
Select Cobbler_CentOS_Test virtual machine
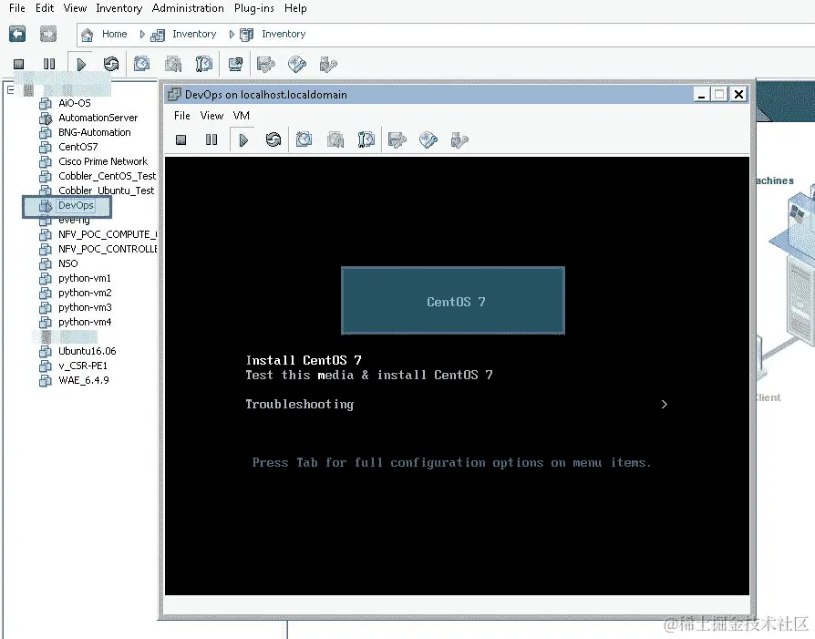pos(107,176)
